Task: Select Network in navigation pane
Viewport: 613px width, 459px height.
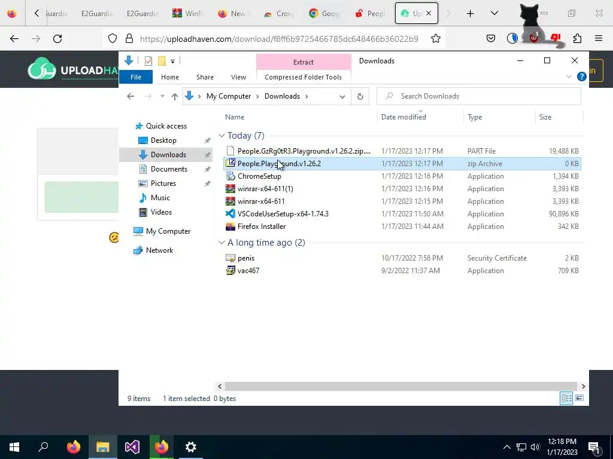Action: [159, 250]
